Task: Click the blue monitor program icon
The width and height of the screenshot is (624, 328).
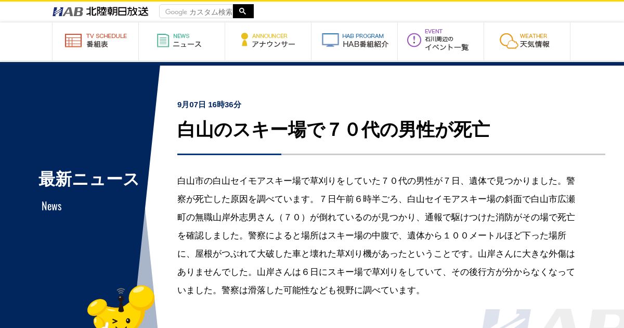Action: (x=330, y=40)
